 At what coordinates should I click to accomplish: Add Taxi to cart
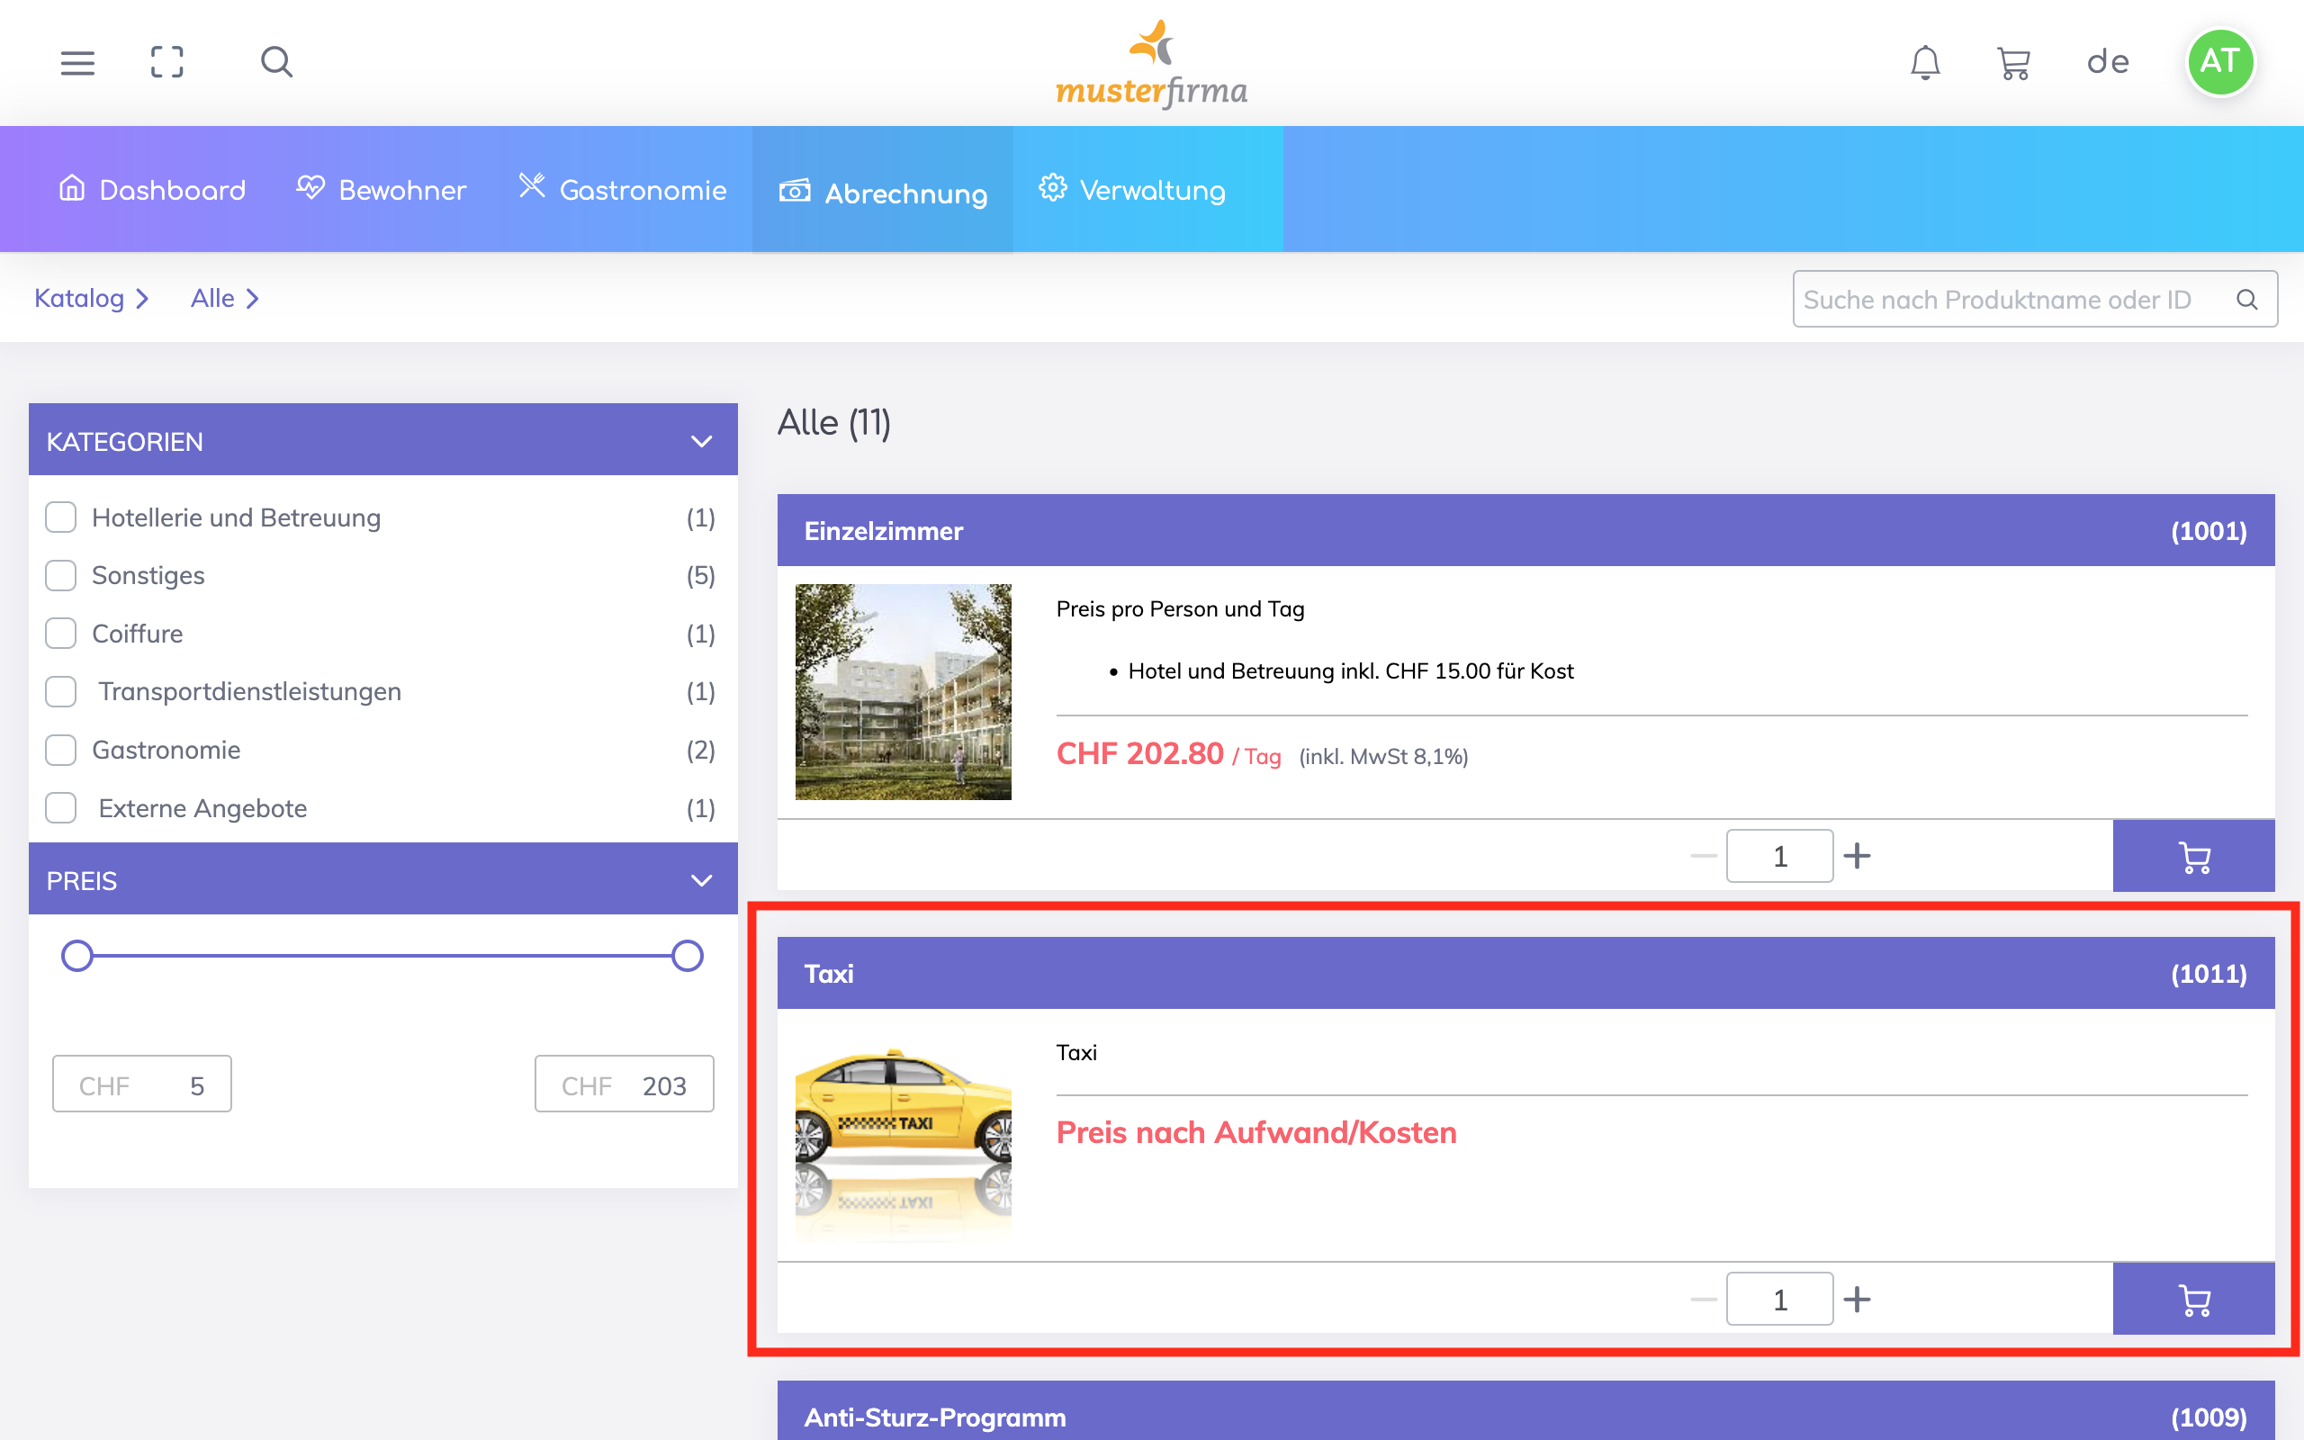pos(2192,1299)
